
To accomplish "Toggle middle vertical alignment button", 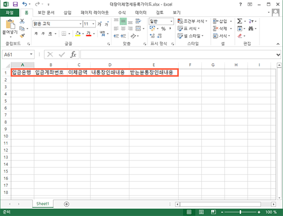I will (x=123, y=21).
